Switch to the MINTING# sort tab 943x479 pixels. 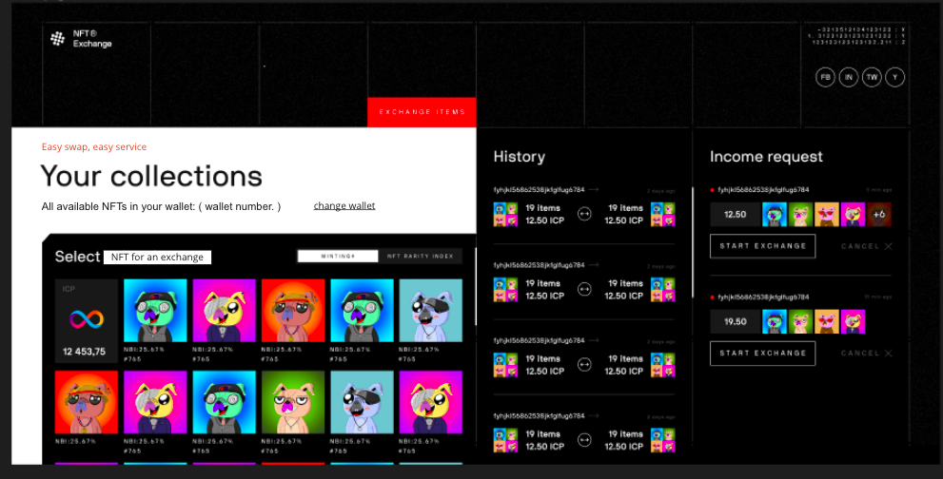pos(338,256)
